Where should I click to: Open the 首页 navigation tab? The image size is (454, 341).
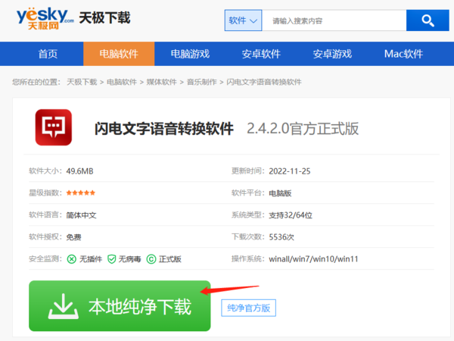point(48,54)
